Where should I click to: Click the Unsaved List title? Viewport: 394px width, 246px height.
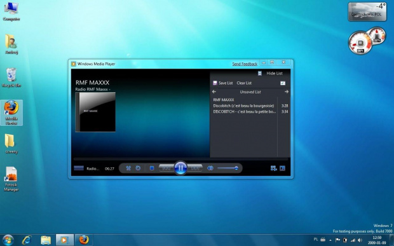[x=250, y=92]
